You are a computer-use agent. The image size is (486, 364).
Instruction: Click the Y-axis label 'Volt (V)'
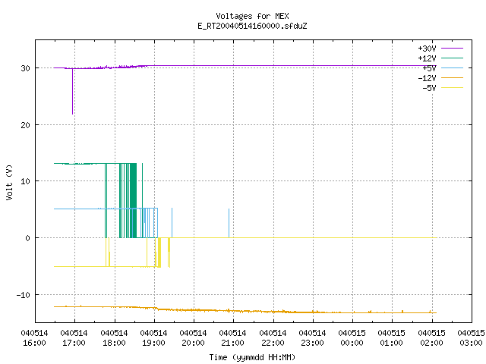point(9,182)
